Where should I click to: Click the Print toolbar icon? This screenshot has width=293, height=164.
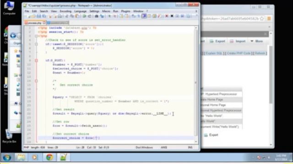[60, 16]
